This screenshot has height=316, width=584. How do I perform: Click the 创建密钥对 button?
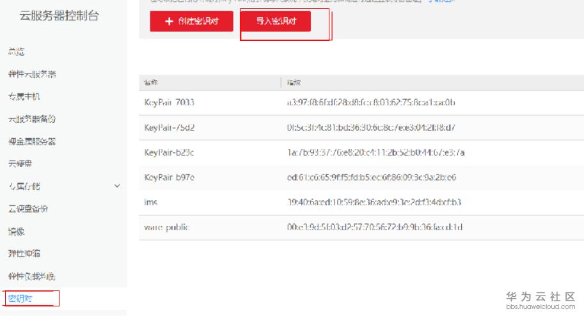(x=191, y=21)
